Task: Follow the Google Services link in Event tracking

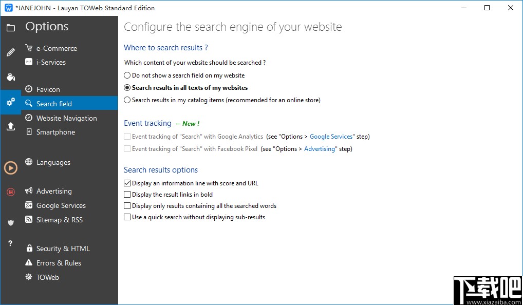Action: click(331, 137)
